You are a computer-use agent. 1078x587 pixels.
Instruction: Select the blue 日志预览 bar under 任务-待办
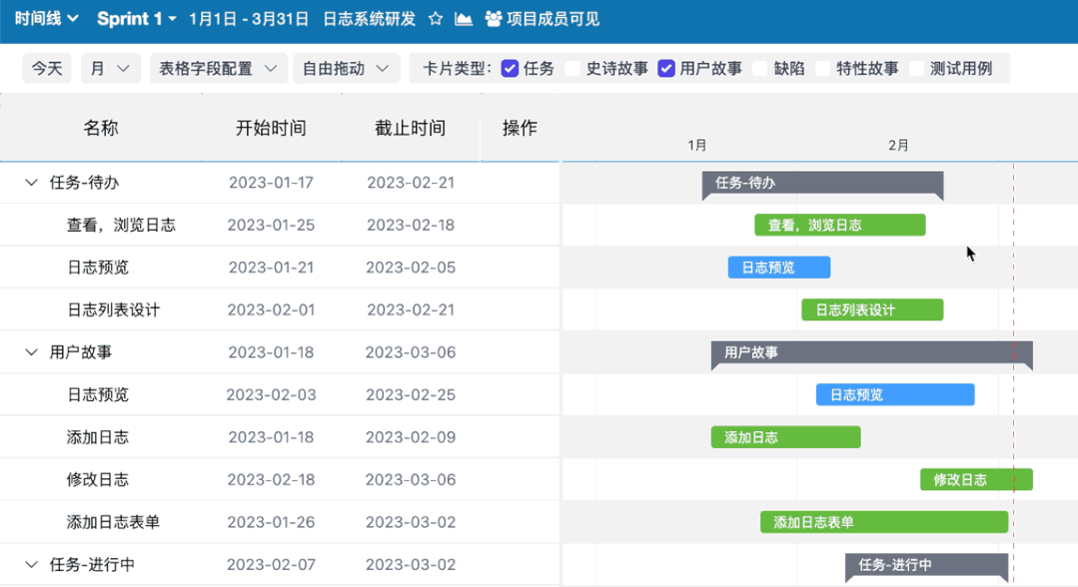pyautogui.click(x=779, y=268)
